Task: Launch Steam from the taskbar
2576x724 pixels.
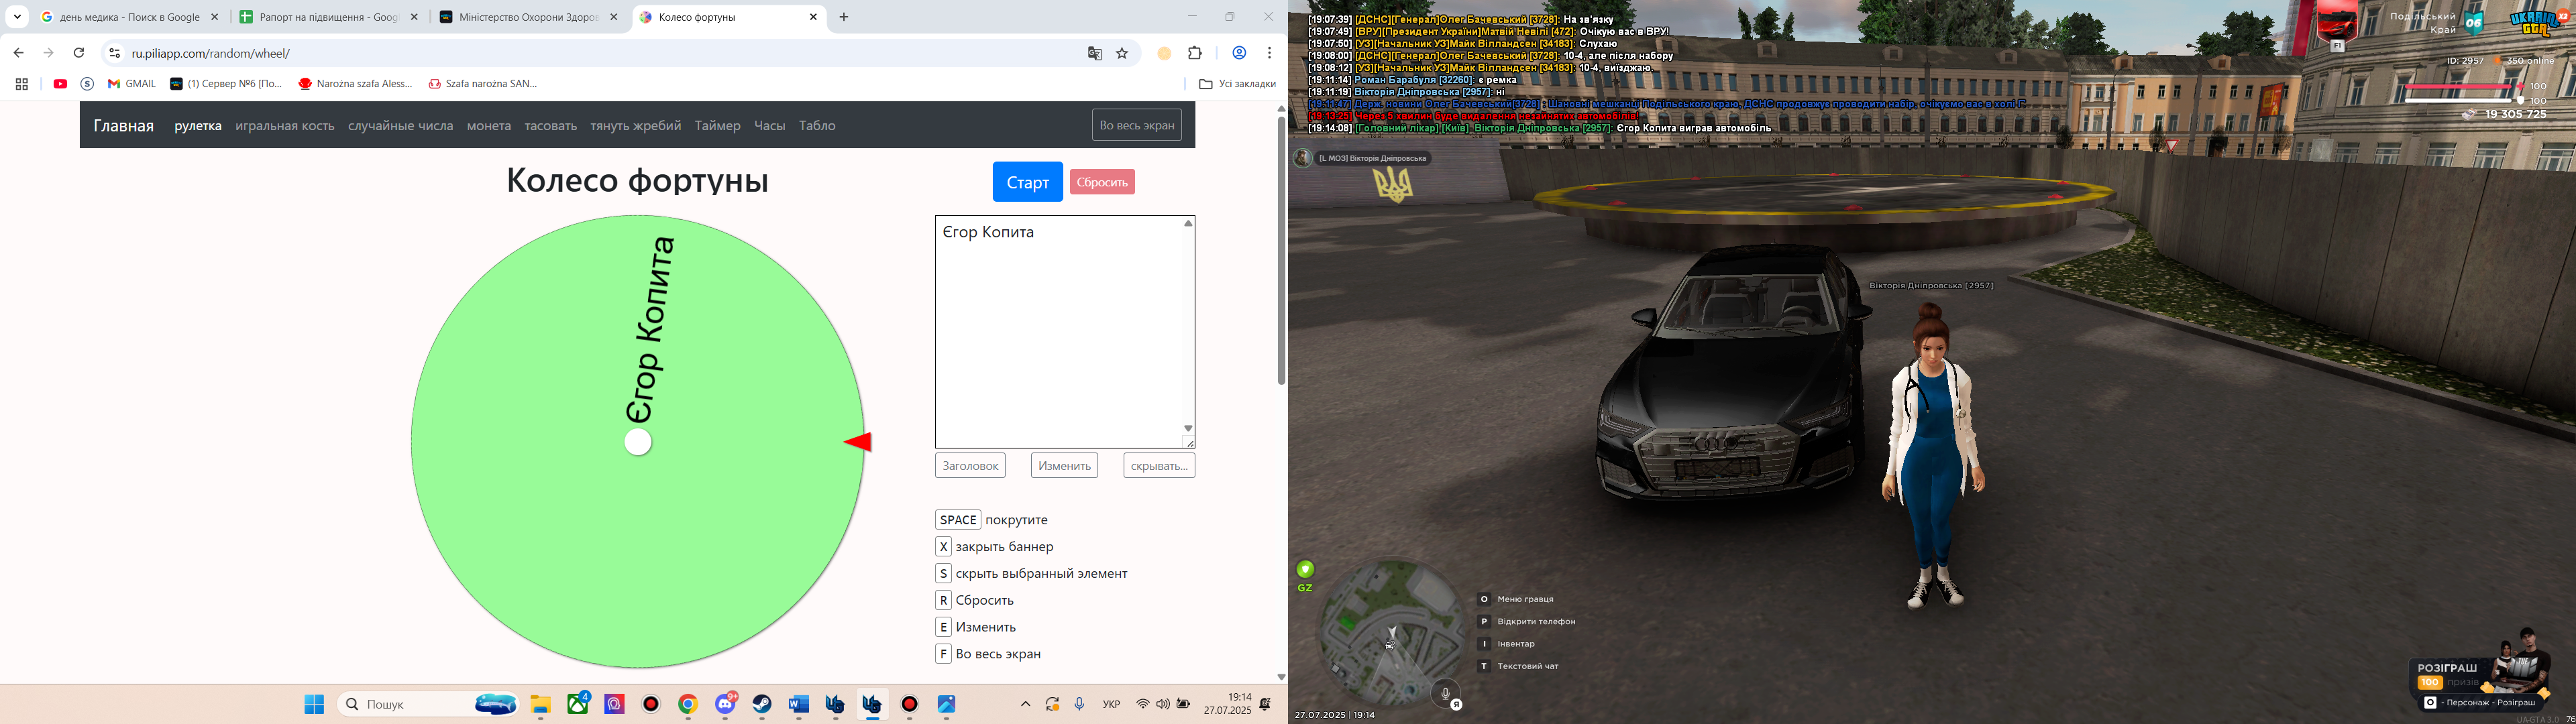Action: point(762,705)
